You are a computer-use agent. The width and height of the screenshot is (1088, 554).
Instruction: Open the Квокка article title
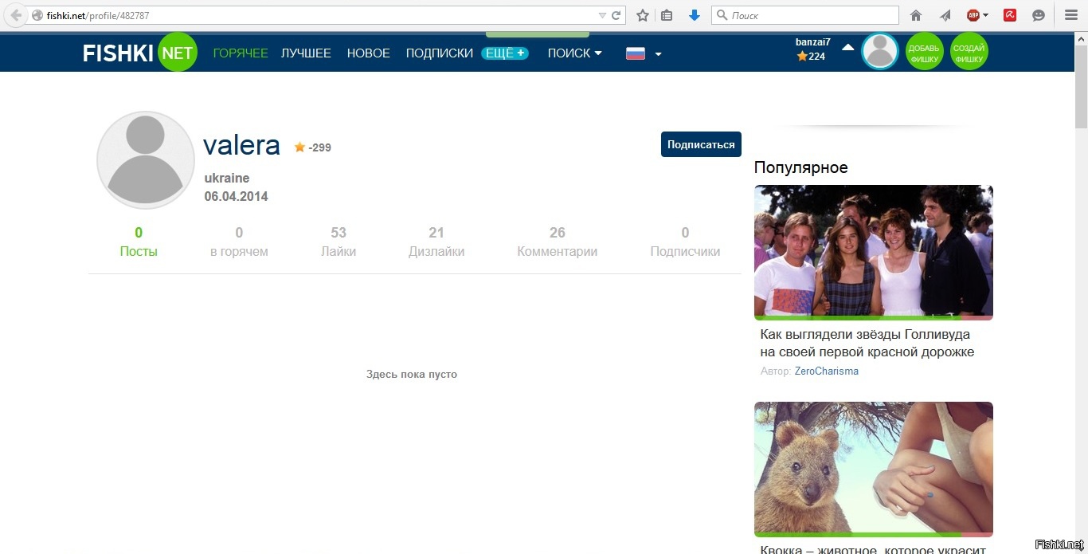(873, 548)
